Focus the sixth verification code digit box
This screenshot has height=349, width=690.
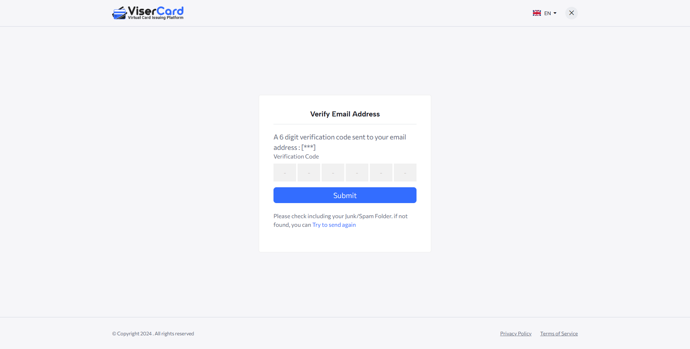[x=405, y=173]
